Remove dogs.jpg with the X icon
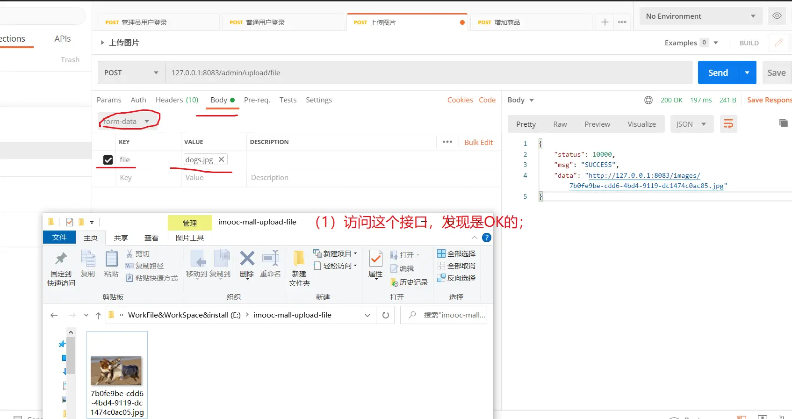792x419 pixels. point(222,159)
